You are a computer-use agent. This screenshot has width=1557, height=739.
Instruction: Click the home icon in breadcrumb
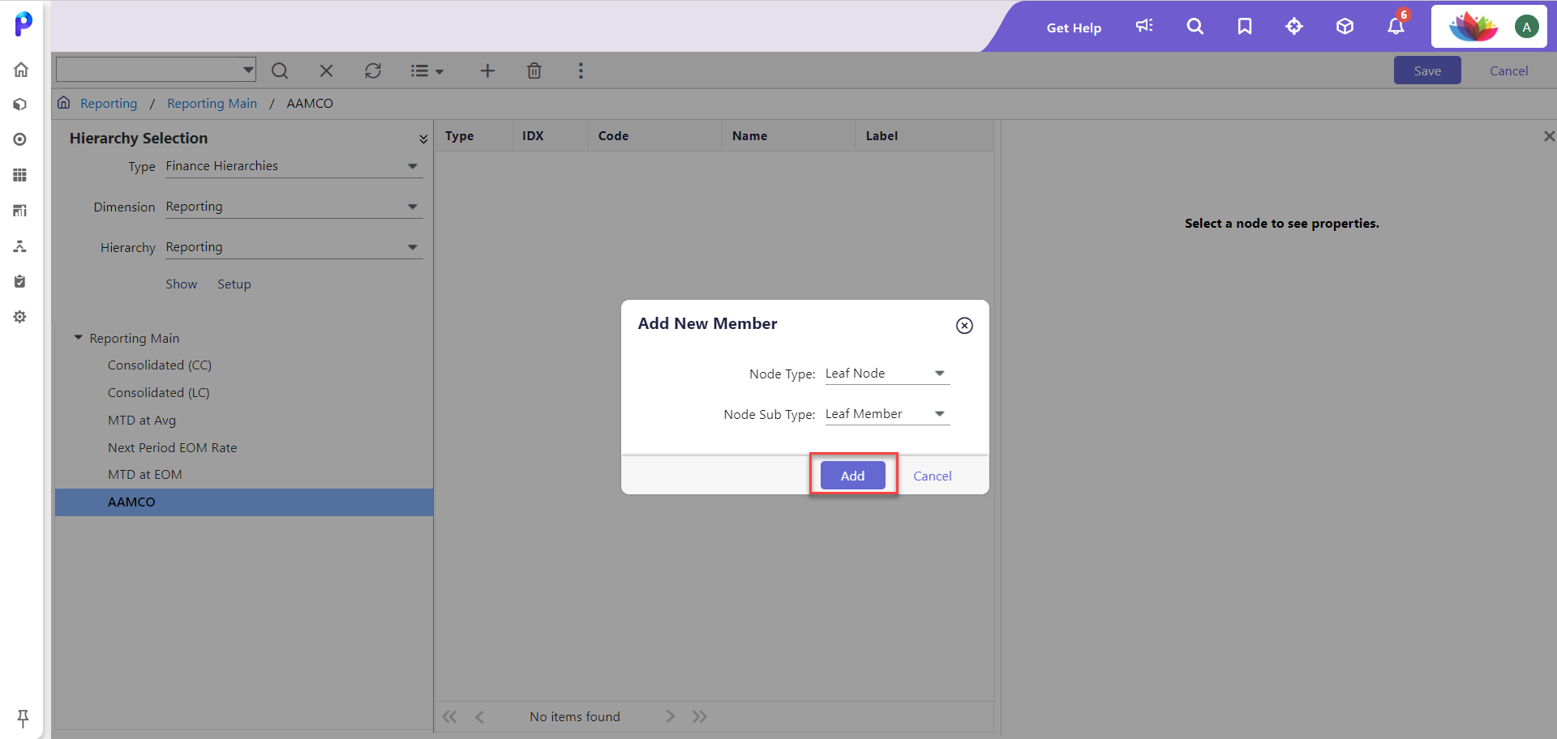coord(63,103)
